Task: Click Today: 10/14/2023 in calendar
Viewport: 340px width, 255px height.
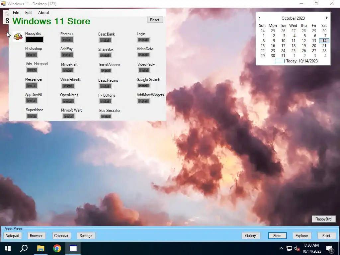Action: pyautogui.click(x=302, y=61)
